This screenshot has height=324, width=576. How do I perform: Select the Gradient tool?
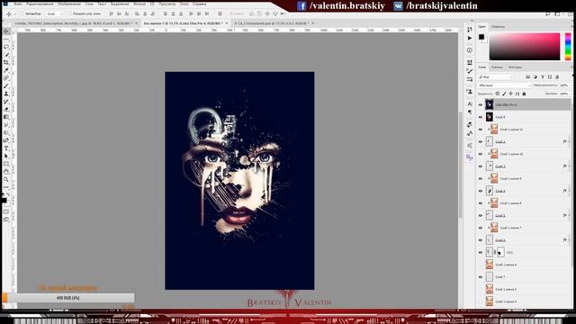tap(6, 117)
